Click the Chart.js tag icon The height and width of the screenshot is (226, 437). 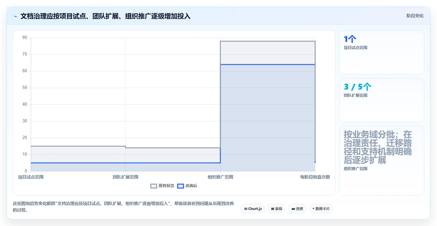246,209
